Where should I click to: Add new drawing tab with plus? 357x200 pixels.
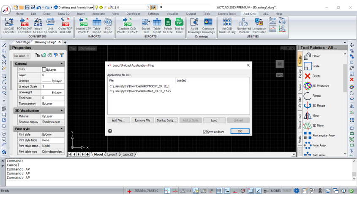click(65, 42)
